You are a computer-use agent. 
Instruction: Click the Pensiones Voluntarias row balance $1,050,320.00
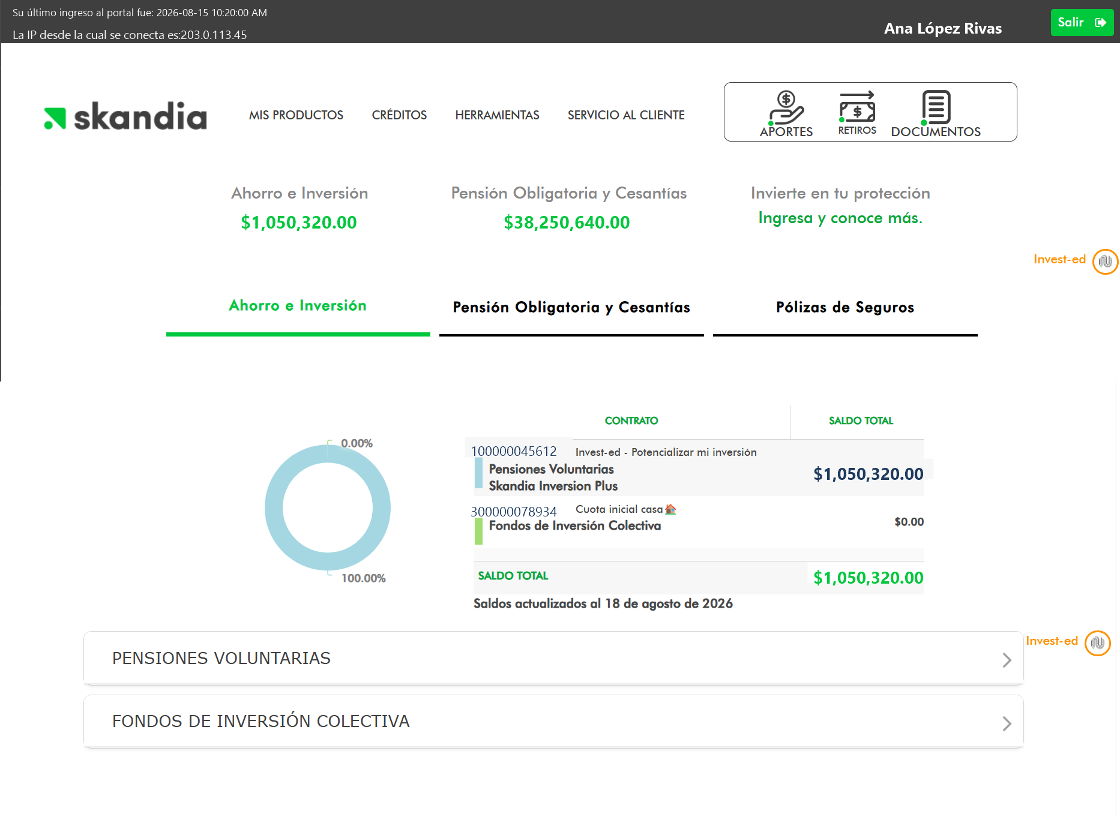[x=868, y=474]
